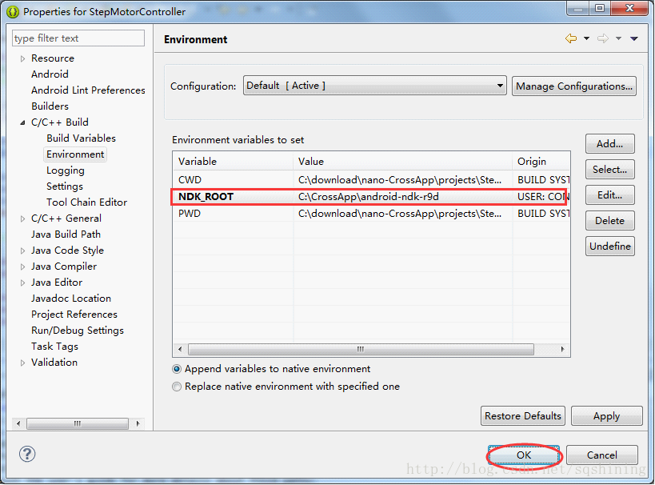Open the Configuration combo box
This screenshot has width=655, height=485.
[x=375, y=86]
